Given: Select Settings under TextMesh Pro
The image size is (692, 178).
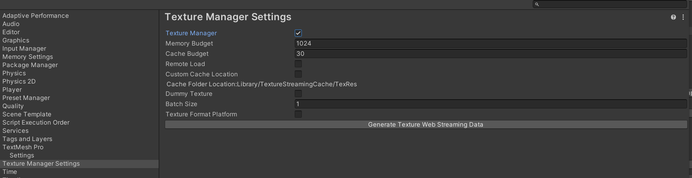Looking at the screenshot, I should (x=22, y=155).
